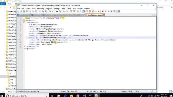Click the Close document toolbar icon

(30, 11)
